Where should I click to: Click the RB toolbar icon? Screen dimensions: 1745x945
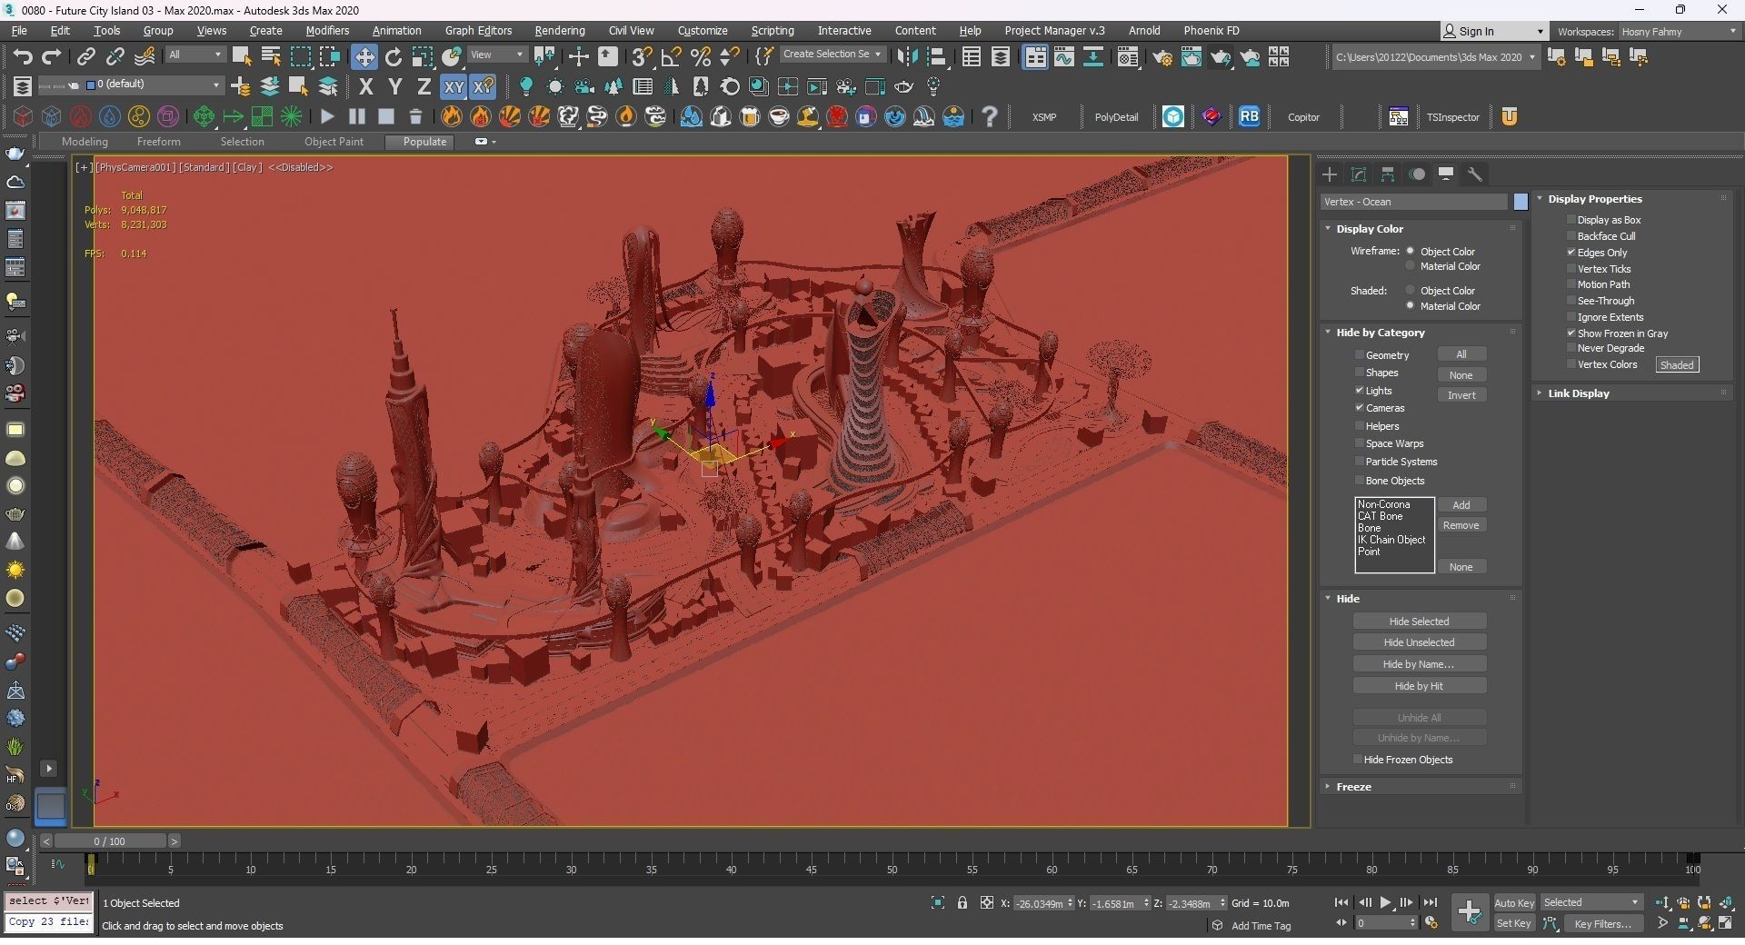tap(1250, 116)
